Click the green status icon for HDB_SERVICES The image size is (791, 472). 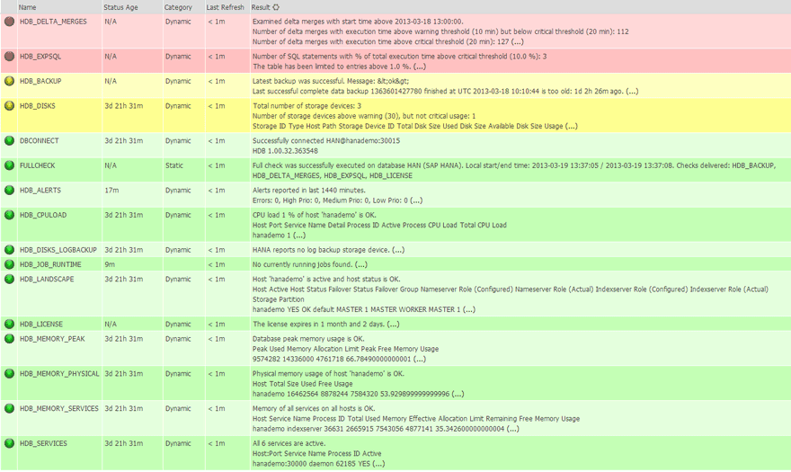10,443
